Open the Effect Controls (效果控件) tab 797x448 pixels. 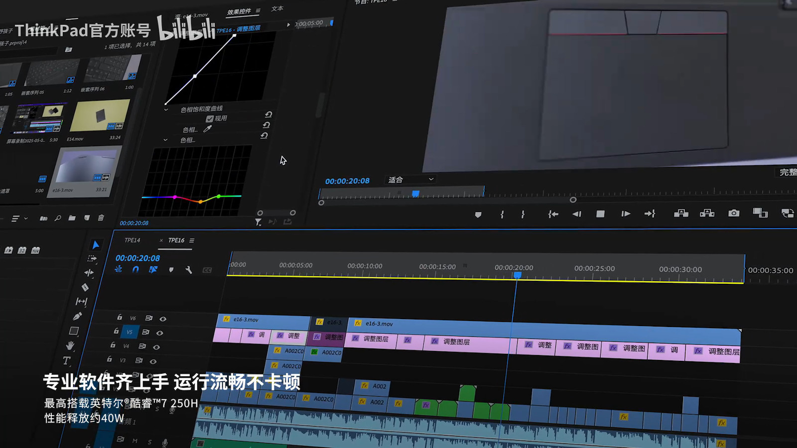[239, 11]
